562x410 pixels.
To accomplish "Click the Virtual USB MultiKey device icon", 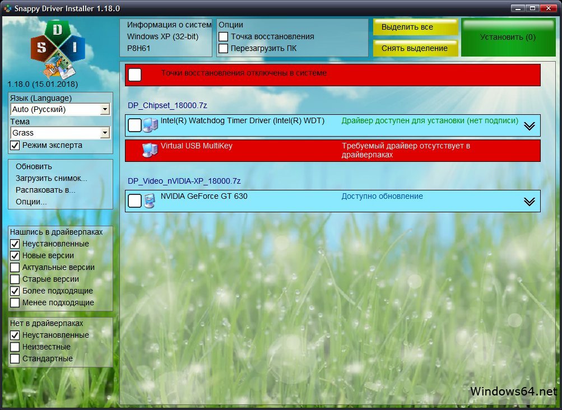I will point(150,150).
